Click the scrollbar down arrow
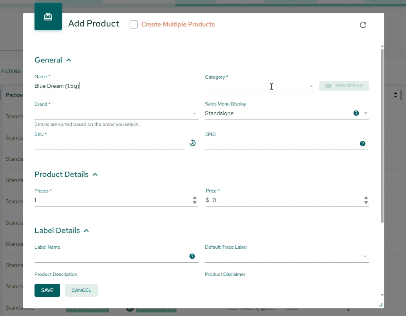 click(x=382, y=295)
